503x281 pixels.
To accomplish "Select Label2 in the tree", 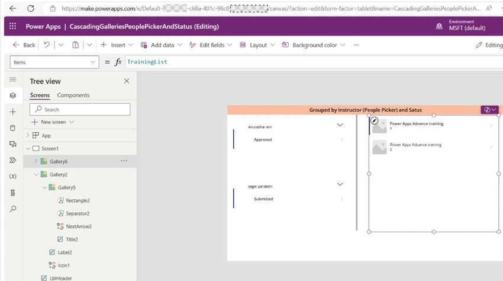I will pyautogui.click(x=65, y=253).
